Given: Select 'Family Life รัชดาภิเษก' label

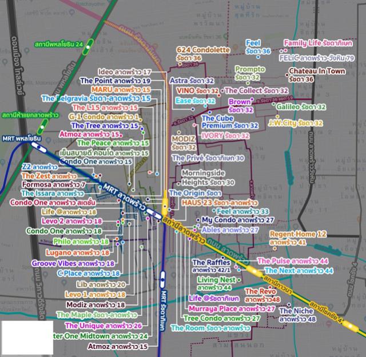Looking at the screenshot, I should click(318, 43).
